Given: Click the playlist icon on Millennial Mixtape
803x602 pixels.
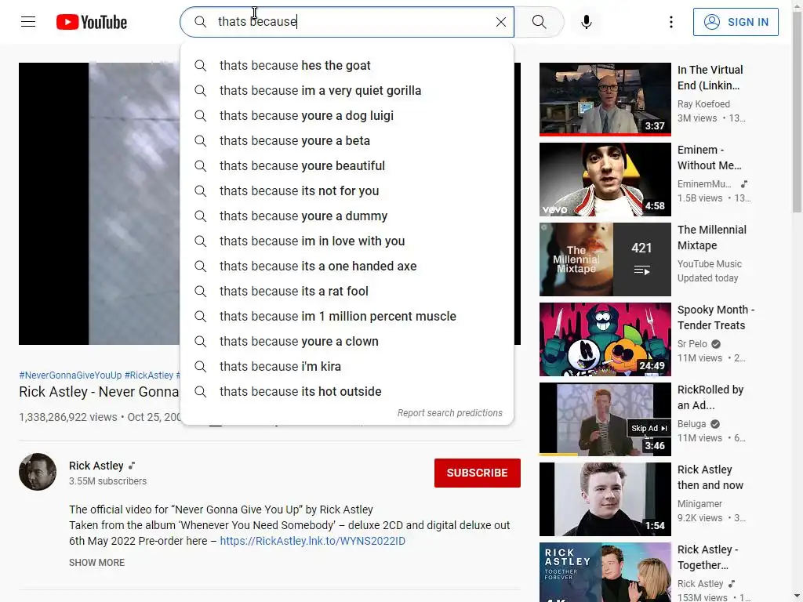Looking at the screenshot, I should tap(641, 270).
